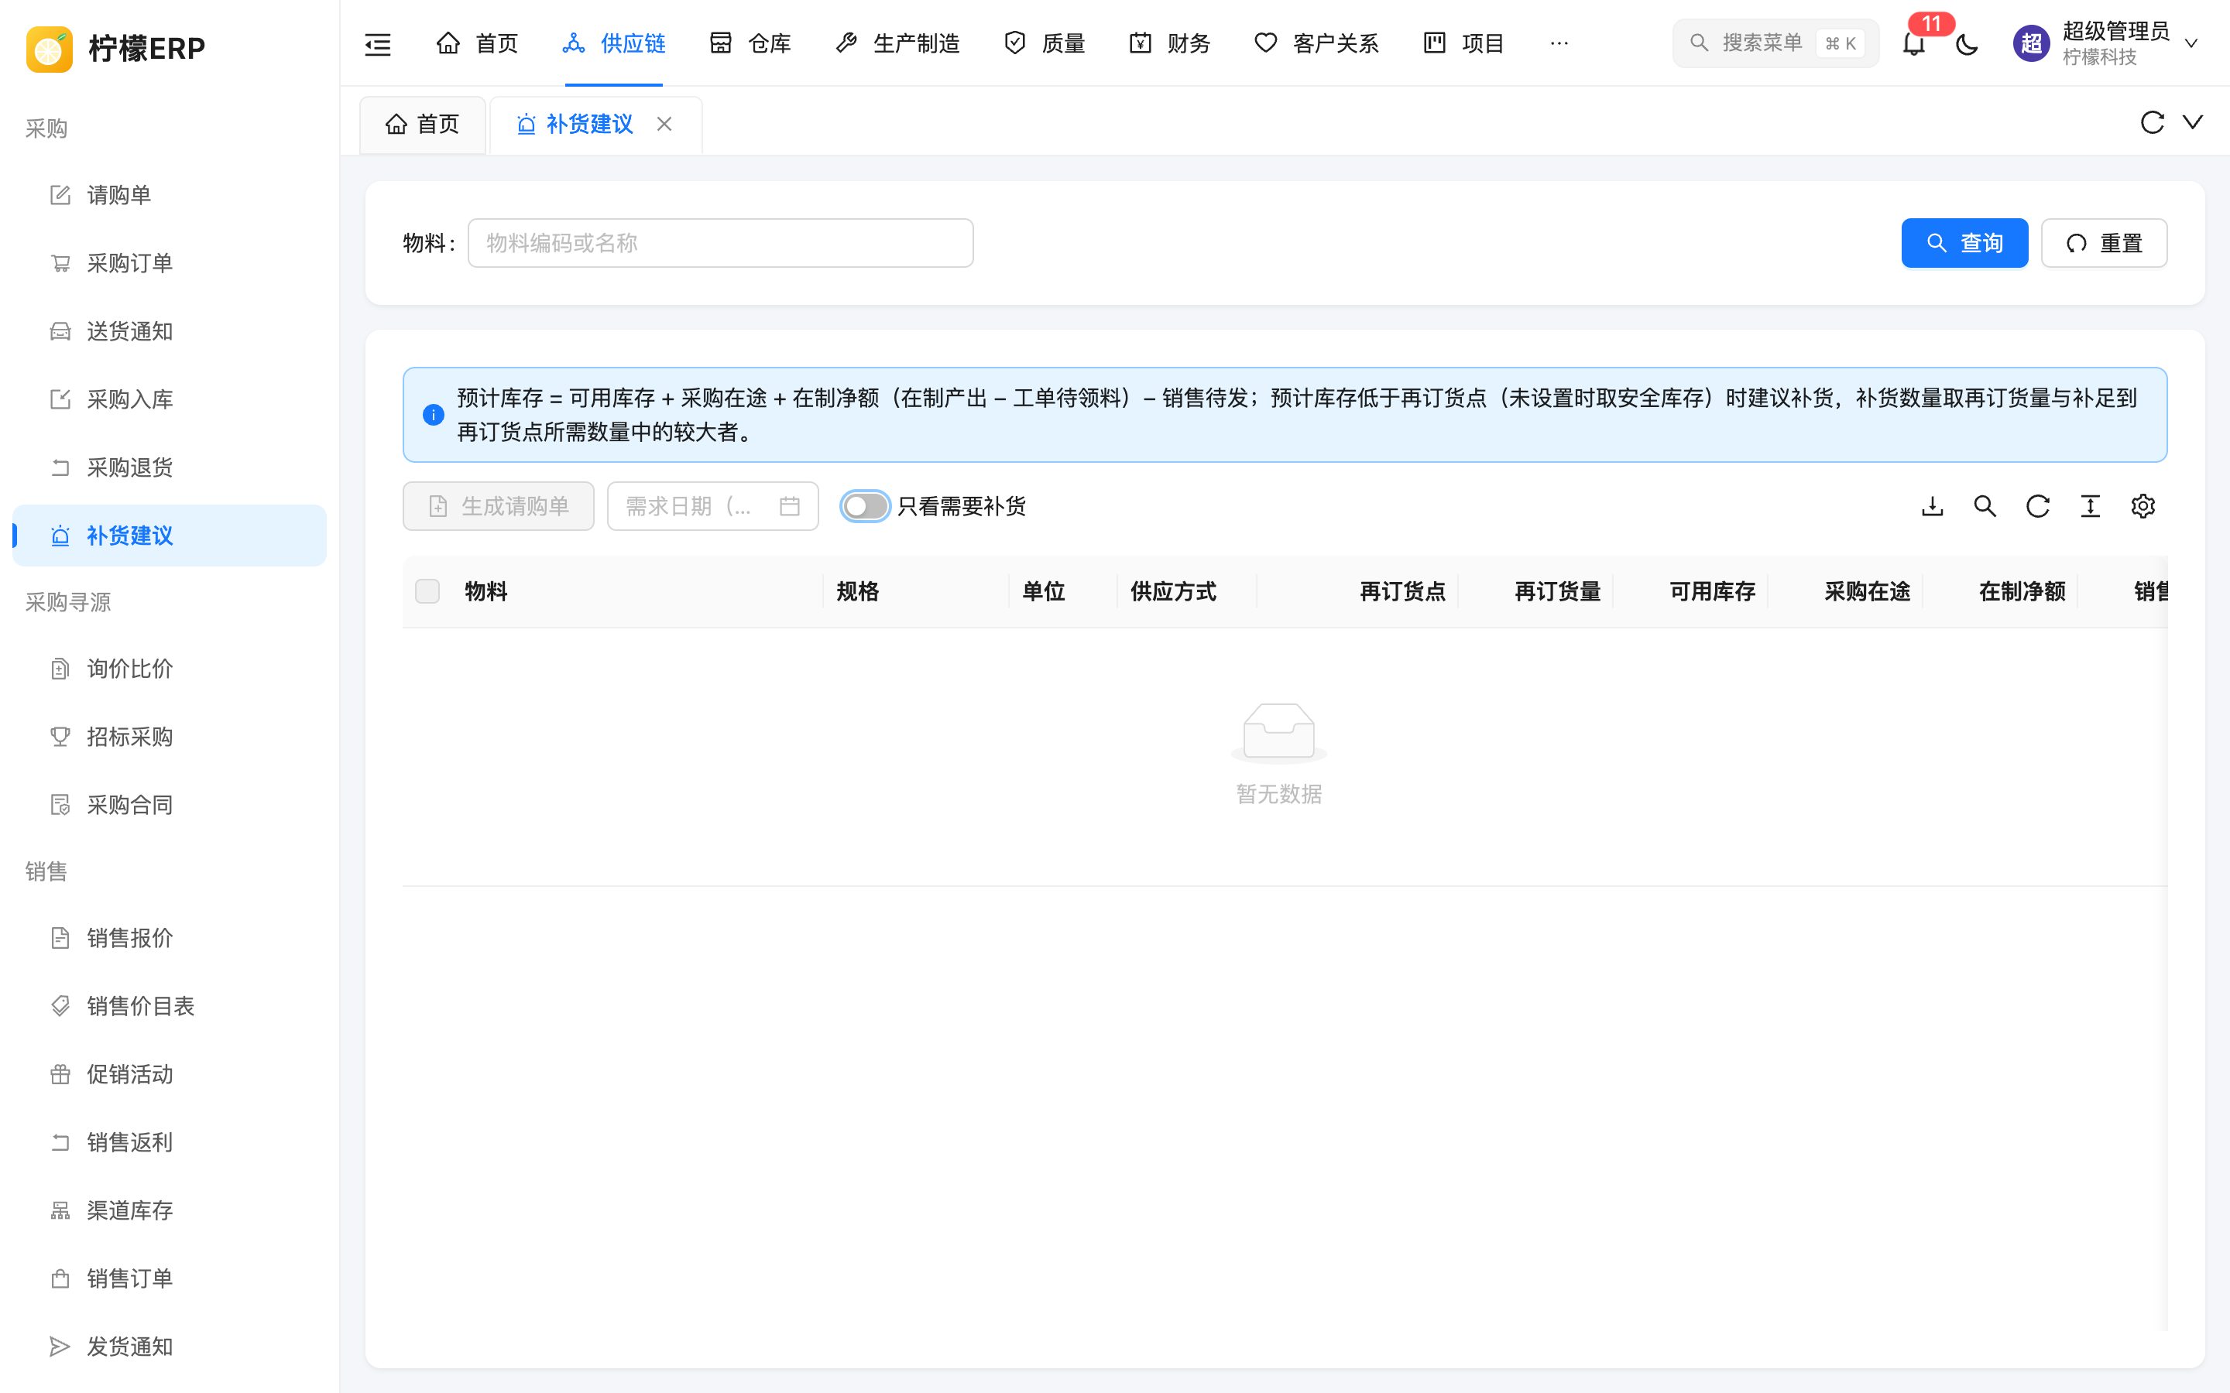Open 请购单 in sidebar
Viewport: 2230px width, 1393px height.
pyautogui.click(x=170, y=195)
